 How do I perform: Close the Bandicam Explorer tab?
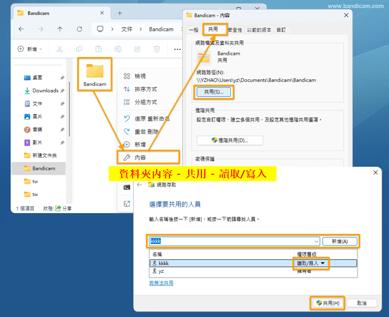tap(102, 13)
